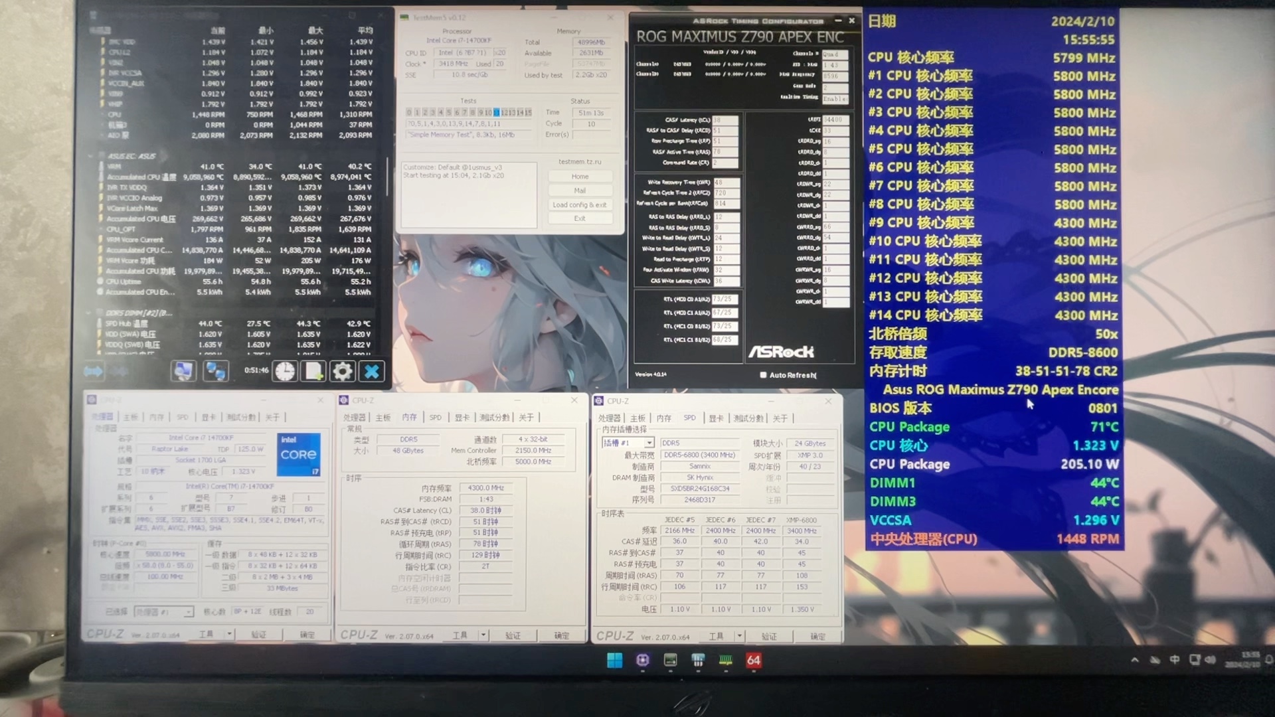Click the display icon in system tray
This screenshot has width=1275, height=717.
1194,659
